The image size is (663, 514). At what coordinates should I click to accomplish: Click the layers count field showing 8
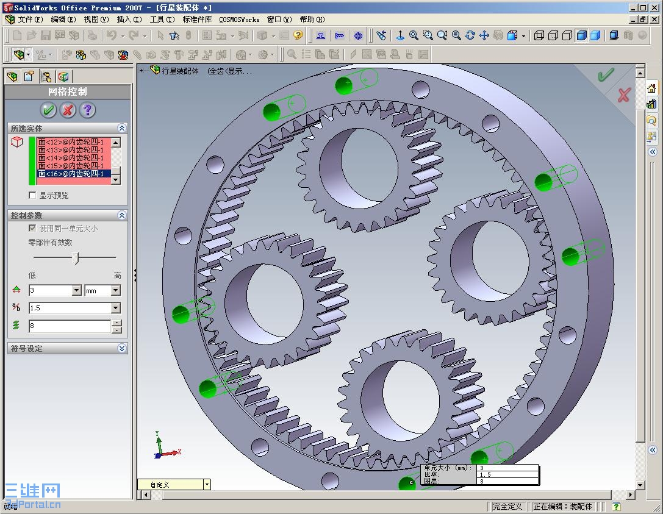(x=70, y=326)
